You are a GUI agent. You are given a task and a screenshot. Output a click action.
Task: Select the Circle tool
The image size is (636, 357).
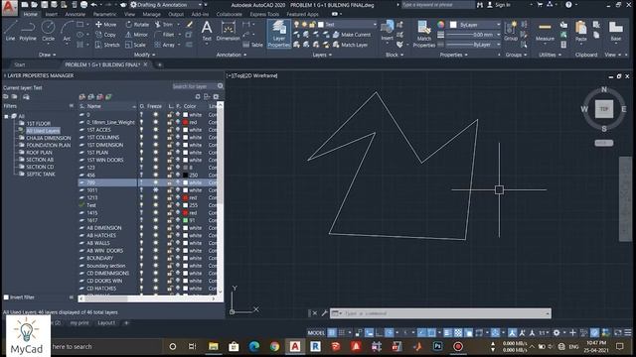click(49, 31)
